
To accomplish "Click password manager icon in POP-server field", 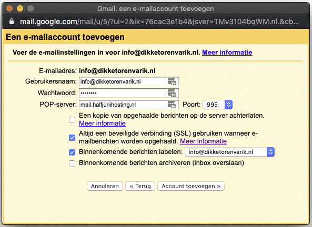I will (172, 105).
